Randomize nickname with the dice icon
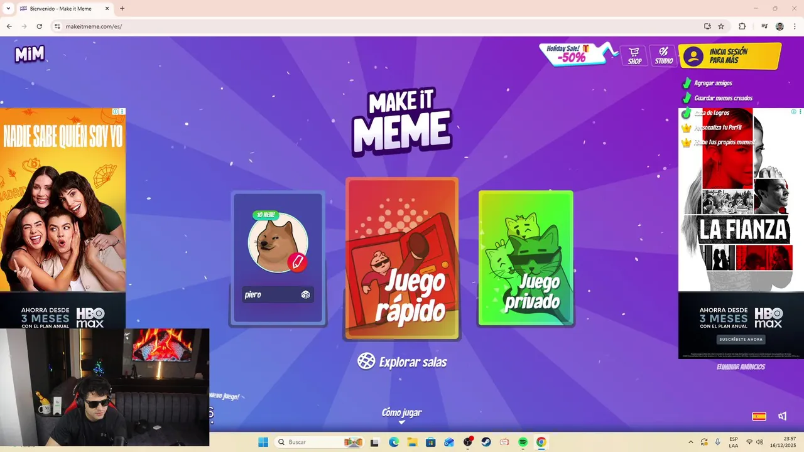The width and height of the screenshot is (804, 452). coord(305,294)
